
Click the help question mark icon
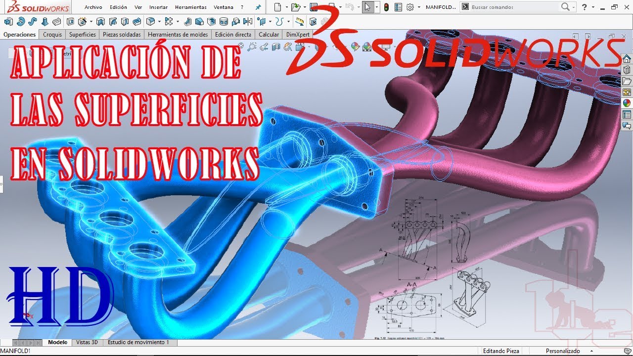tap(584, 7)
